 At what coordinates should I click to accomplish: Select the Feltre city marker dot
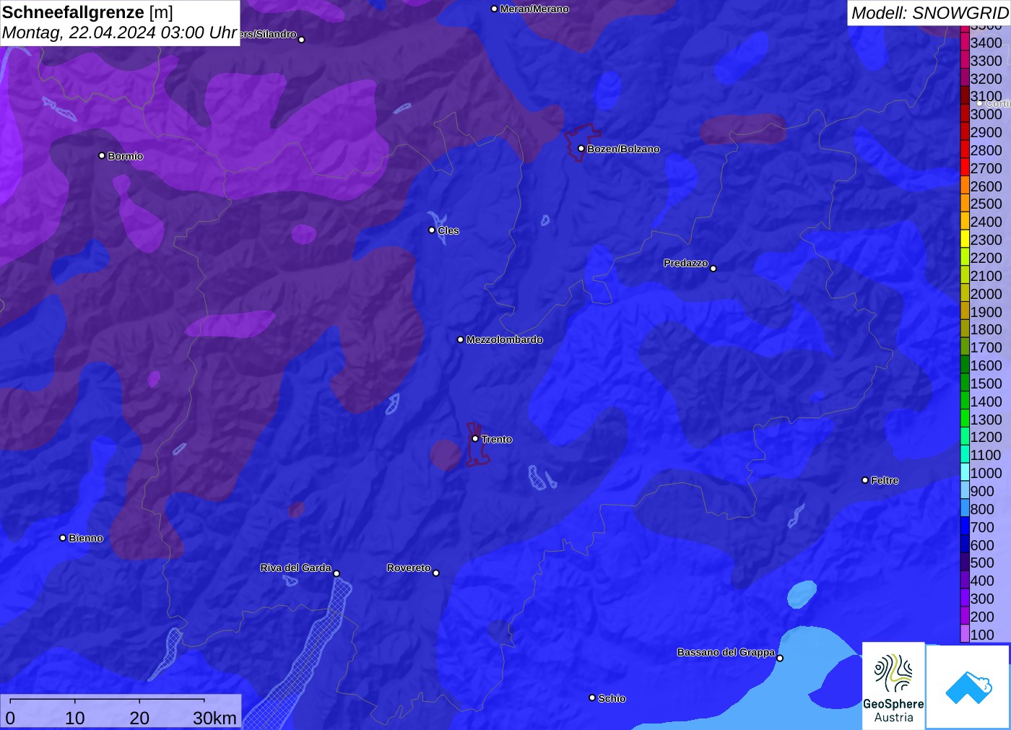pos(865,480)
